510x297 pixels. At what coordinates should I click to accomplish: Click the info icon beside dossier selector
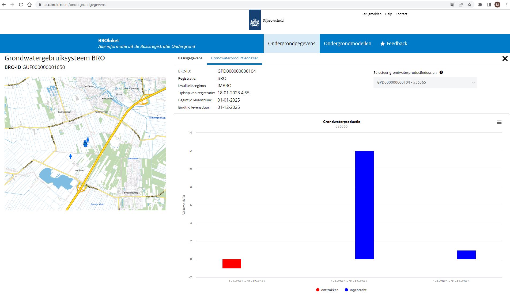tap(441, 72)
